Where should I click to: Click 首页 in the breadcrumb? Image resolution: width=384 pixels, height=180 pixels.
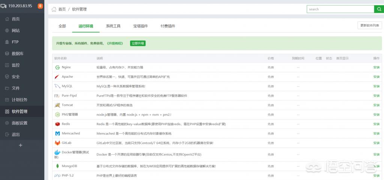click(62, 9)
